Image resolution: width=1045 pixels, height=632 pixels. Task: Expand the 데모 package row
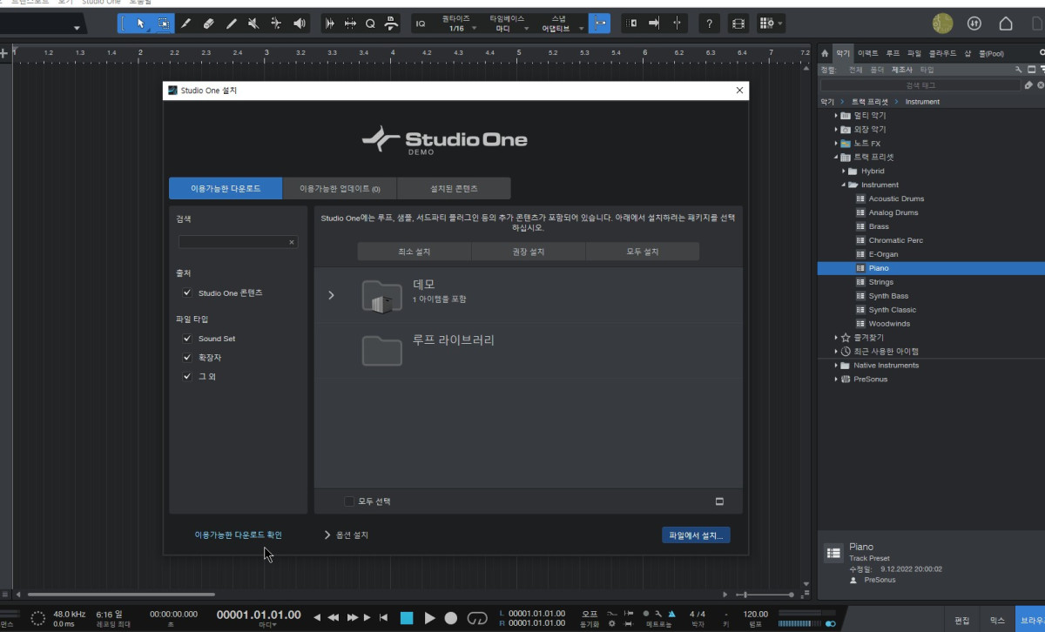[x=331, y=296]
